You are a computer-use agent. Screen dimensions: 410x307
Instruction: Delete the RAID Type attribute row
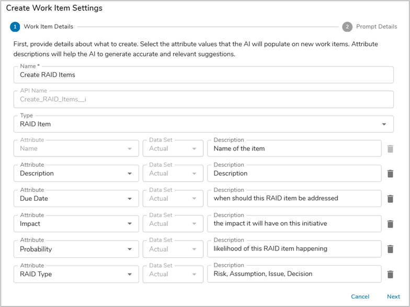click(390, 274)
